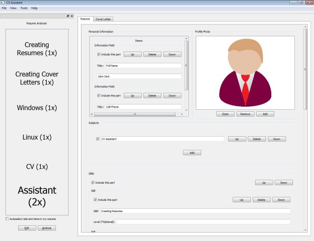Viewport: 314px width, 241px height.
Task: Click the John Smit value field
Action: pos(139,76)
